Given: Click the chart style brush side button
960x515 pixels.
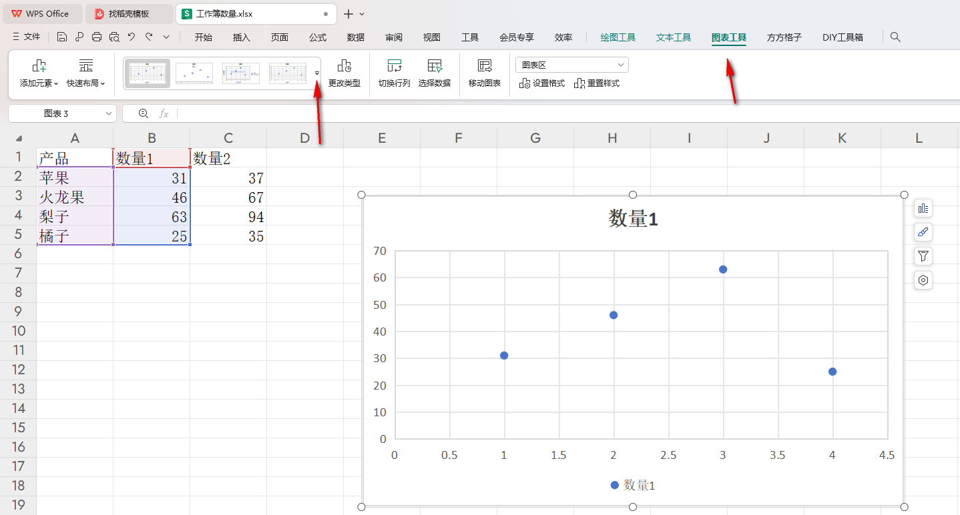Looking at the screenshot, I should (x=923, y=232).
